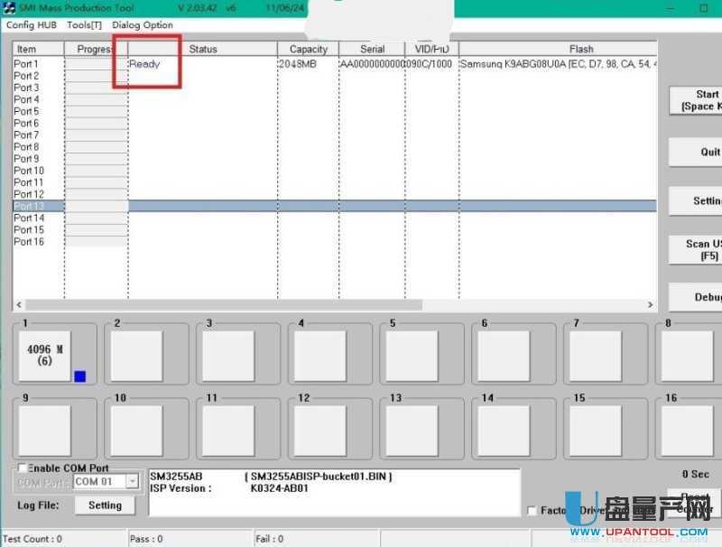
Task: Click the Flash column header
Action: 580,49
